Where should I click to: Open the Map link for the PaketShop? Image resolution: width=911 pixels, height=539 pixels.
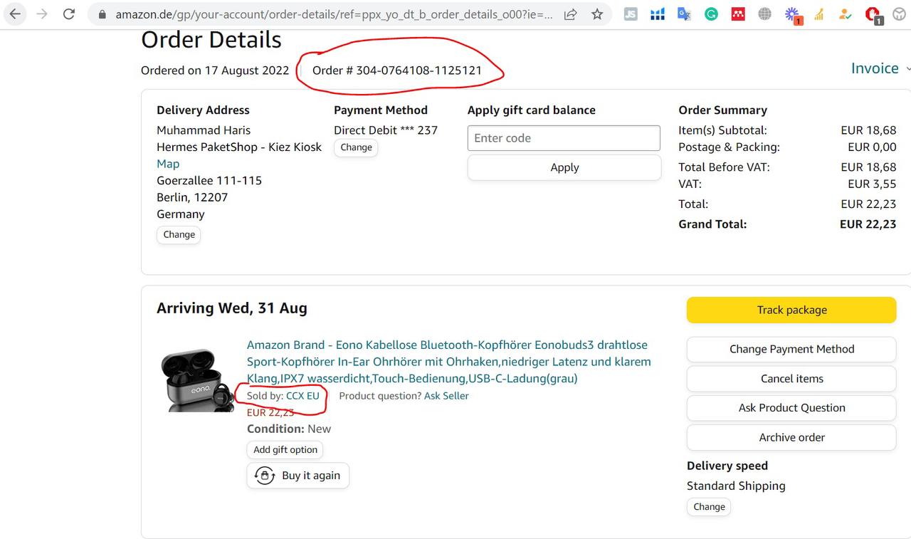pyautogui.click(x=168, y=164)
